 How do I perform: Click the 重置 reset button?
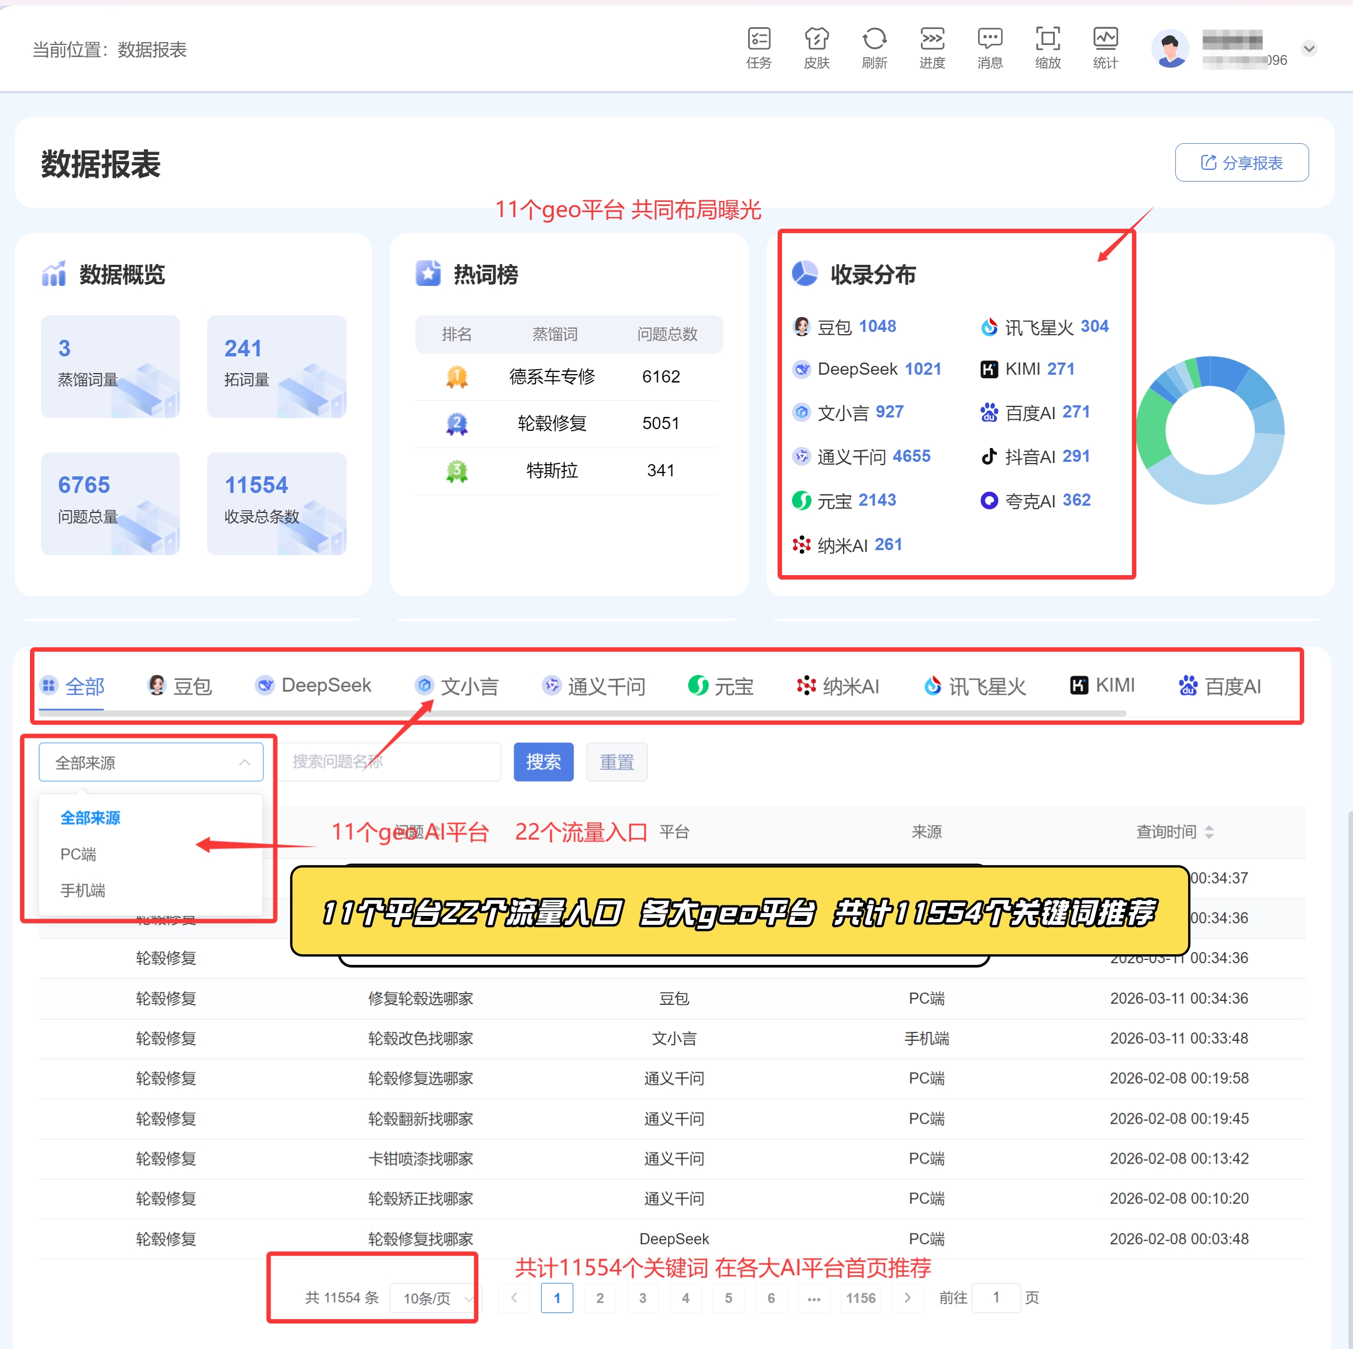[x=617, y=762]
